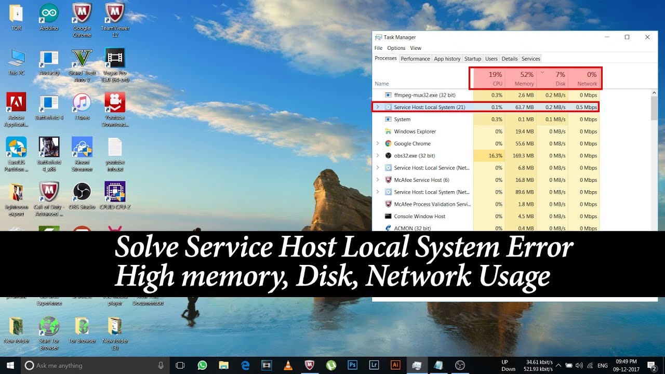Open CPUID CPU-Z desktop shortcut

(x=115, y=196)
